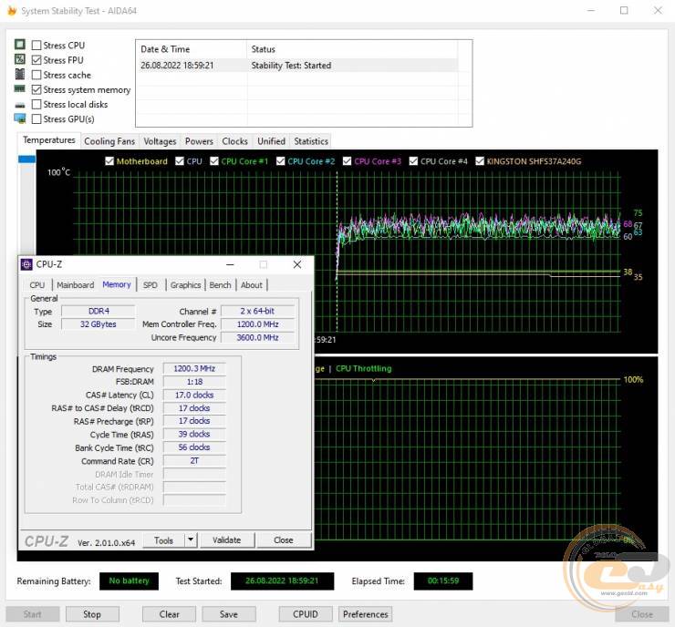Viewport: 675px width, 627px height.
Task: Close the CPU-Z window
Action: 297,264
